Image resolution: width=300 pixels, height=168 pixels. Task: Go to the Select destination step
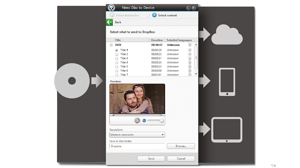coord(124,15)
